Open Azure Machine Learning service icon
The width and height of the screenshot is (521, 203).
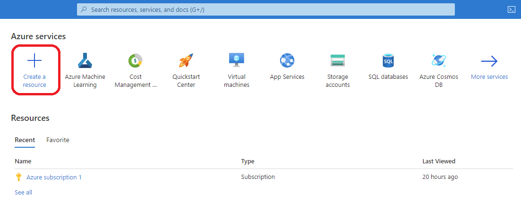point(85,61)
